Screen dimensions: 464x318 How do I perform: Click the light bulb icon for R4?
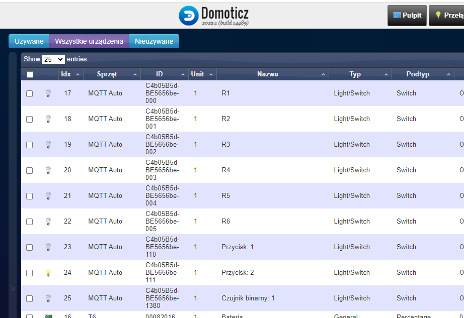(x=48, y=170)
